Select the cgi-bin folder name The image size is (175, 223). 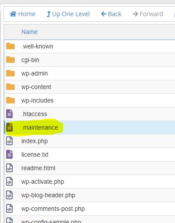coord(30,60)
